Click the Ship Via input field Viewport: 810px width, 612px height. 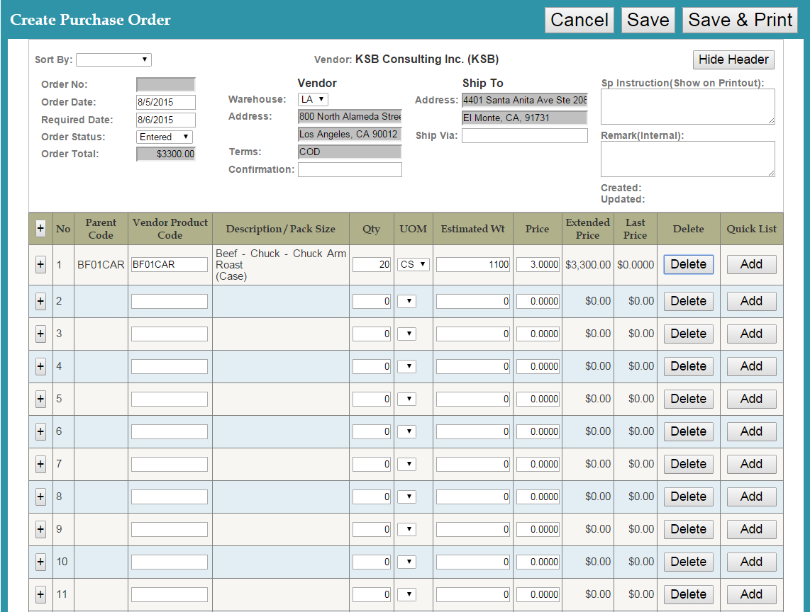click(525, 136)
